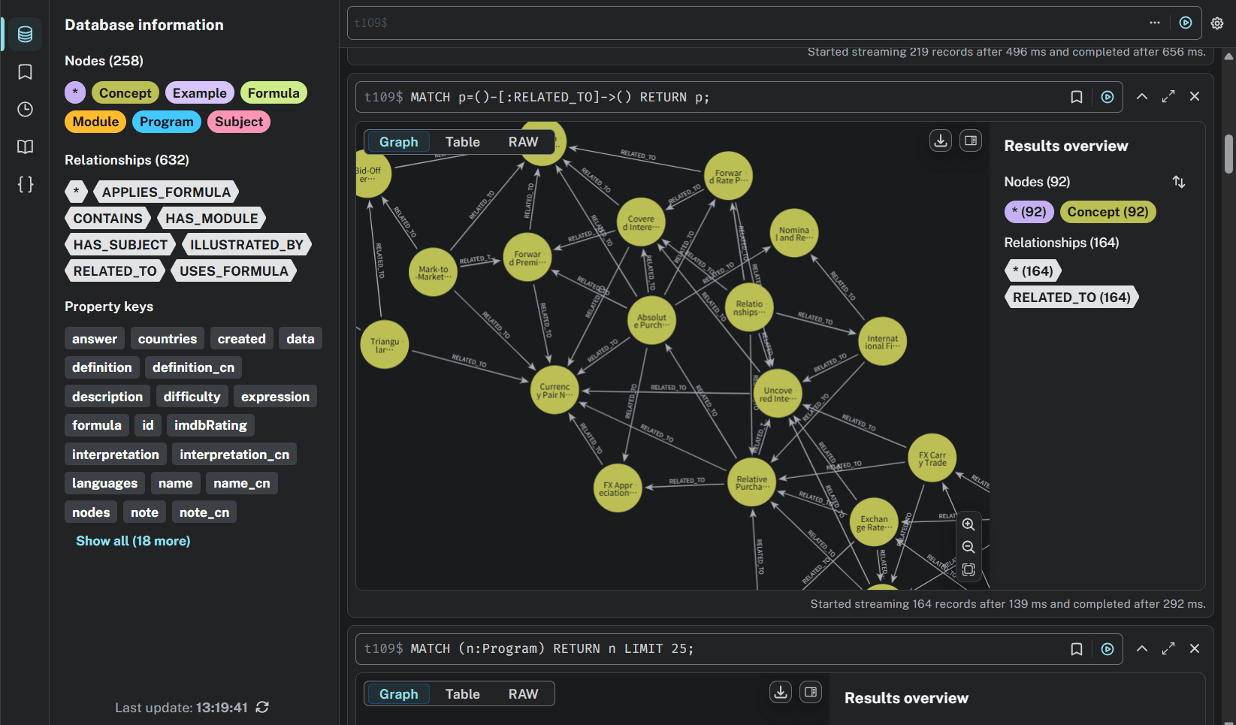Toggle the Results overview side panel
The width and height of the screenshot is (1236, 725).
971,140
